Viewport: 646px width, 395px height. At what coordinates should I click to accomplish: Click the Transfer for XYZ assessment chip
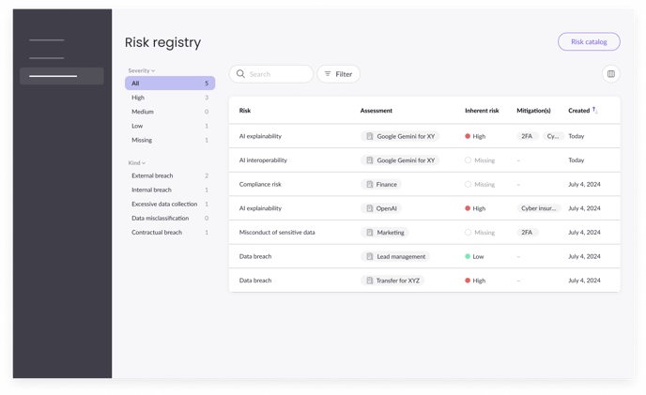(392, 281)
